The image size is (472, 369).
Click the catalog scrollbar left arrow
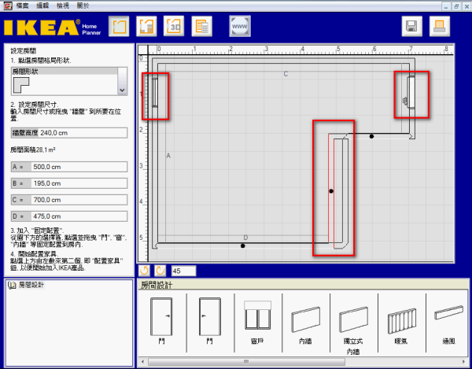[x=142, y=361]
